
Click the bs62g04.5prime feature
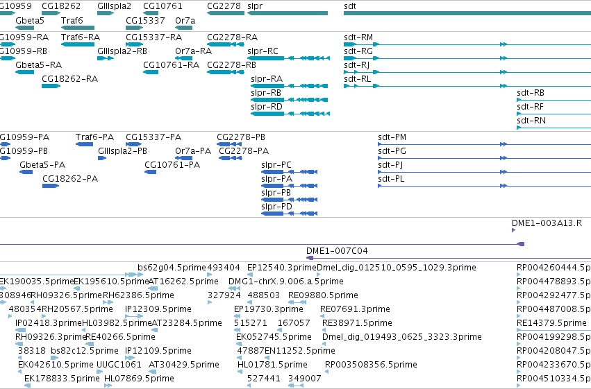(x=140, y=275)
